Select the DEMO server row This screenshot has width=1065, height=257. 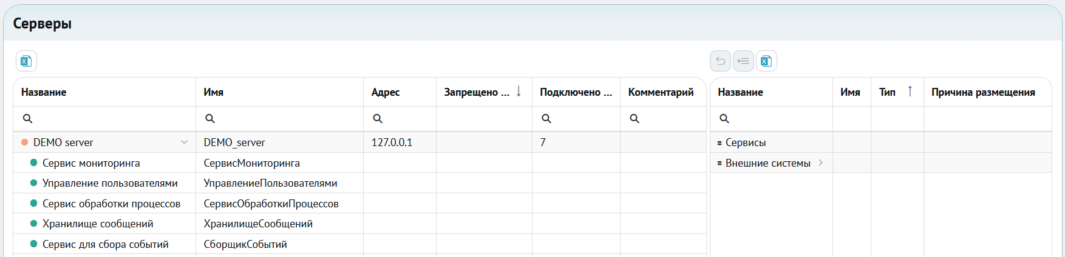(x=359, y=142)
